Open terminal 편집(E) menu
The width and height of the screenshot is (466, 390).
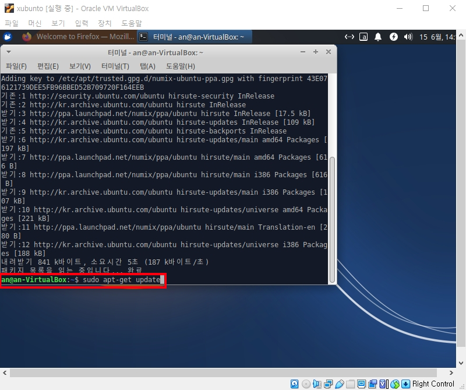click(48, 66)
